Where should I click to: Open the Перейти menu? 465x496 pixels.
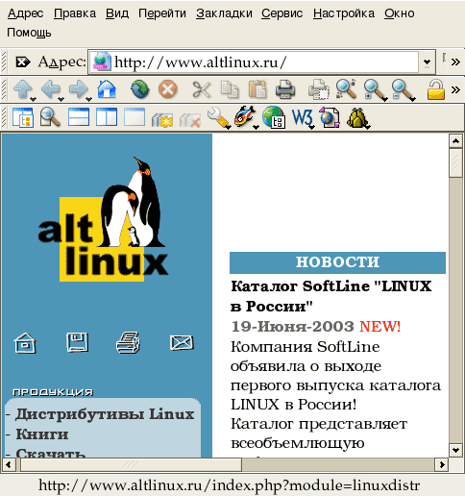162,13
